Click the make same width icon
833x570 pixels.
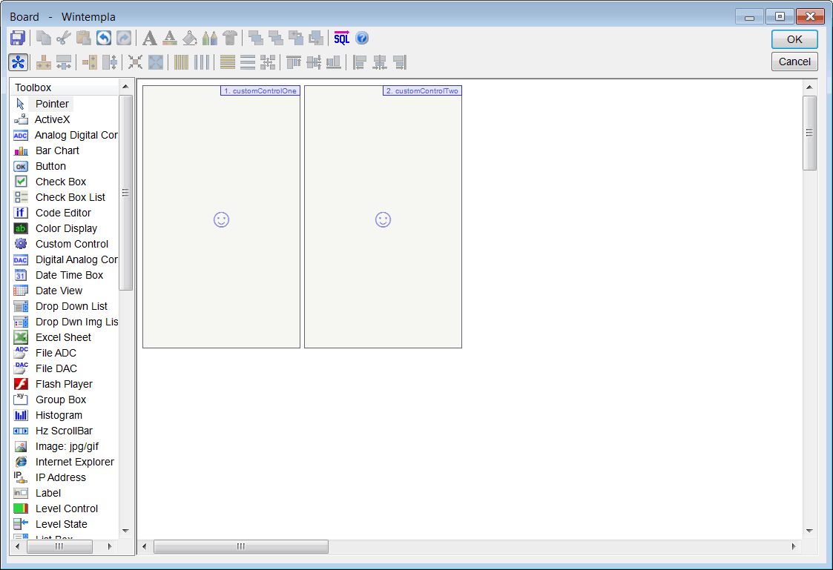click(x=44, y=62)
